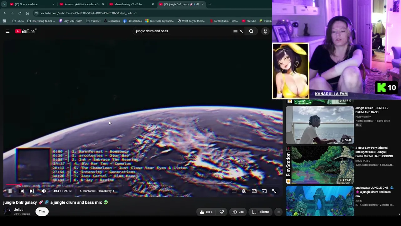Viewport: 401px width, 226px height.
Task: Skip to the previous video
Action: pyautogui.click(x=22, y=191)
